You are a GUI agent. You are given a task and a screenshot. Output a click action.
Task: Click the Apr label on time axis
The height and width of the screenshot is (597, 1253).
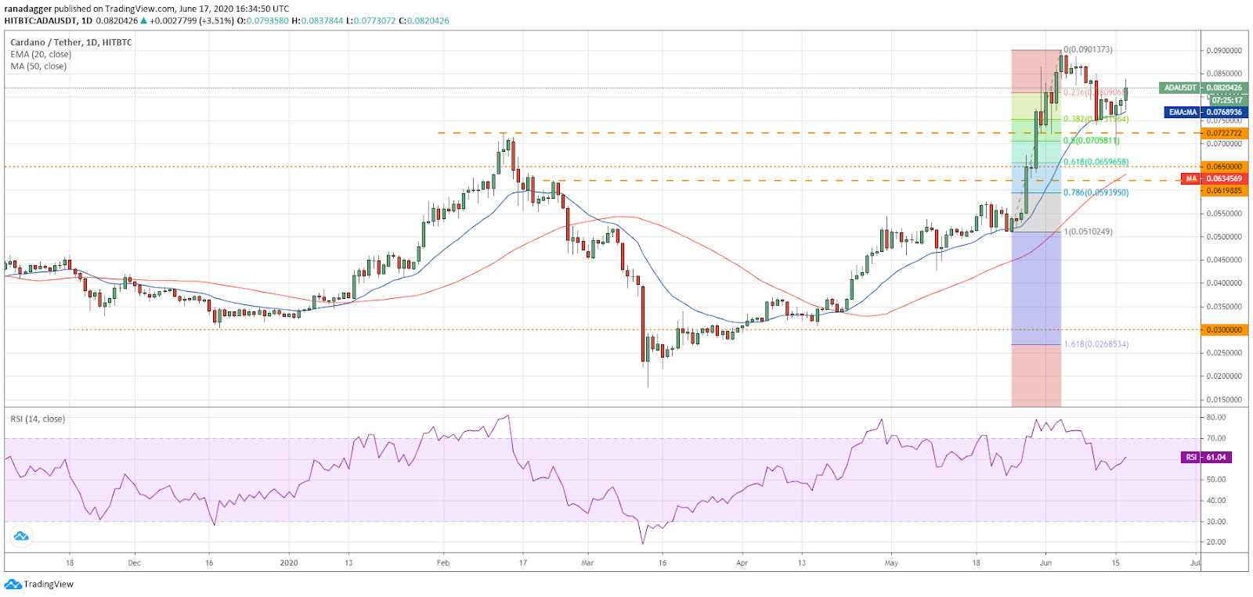pyautogui.click(x=742, y=563)
